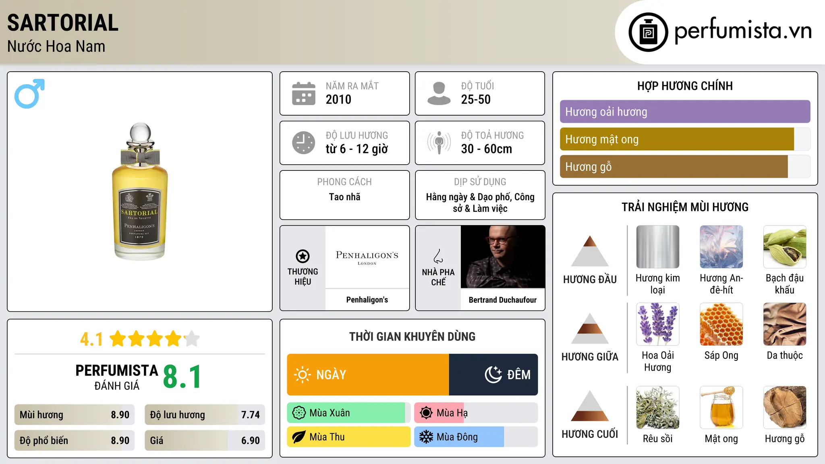The image size is (825, 464).
Task: Click the sun icon for Mùa Hạ
Action: [x=426, y=413]
